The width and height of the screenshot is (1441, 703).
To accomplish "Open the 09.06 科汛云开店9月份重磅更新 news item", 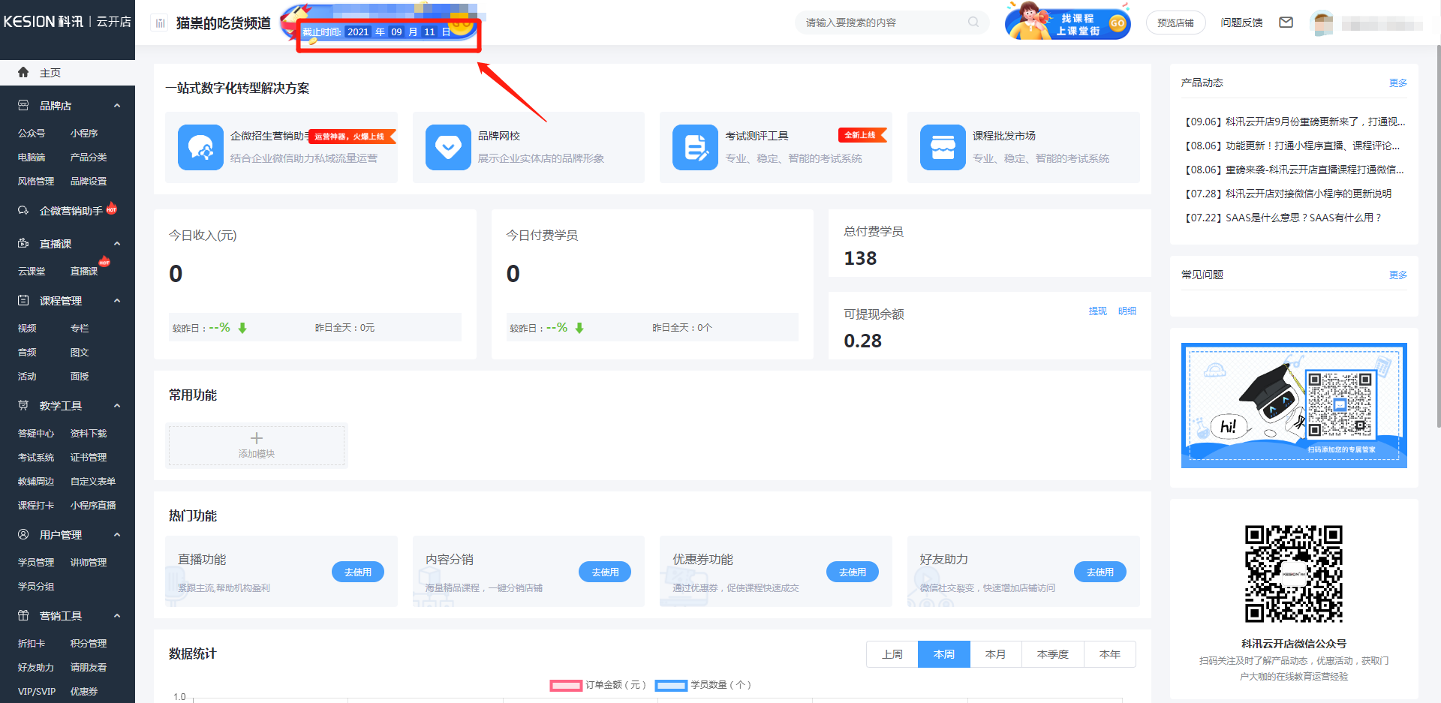I will (1295, 122).
